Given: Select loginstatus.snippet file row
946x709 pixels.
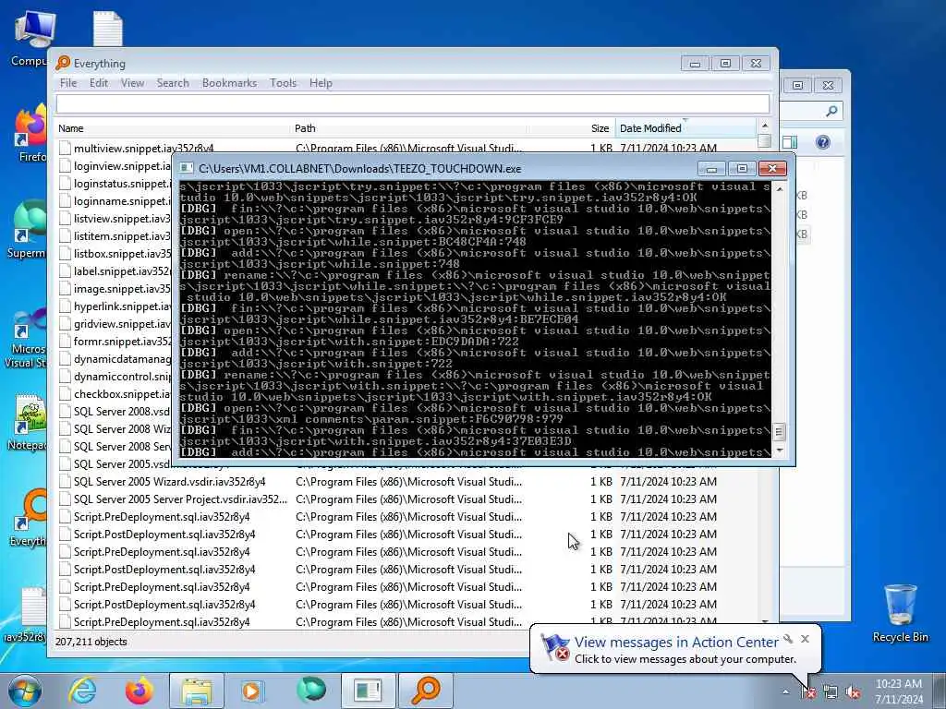Looking at the screenshot, I should [115, 184].
